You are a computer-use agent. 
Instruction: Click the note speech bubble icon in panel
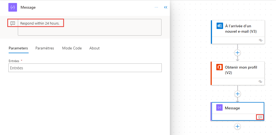pyautogui.click(x=13, y=23)
